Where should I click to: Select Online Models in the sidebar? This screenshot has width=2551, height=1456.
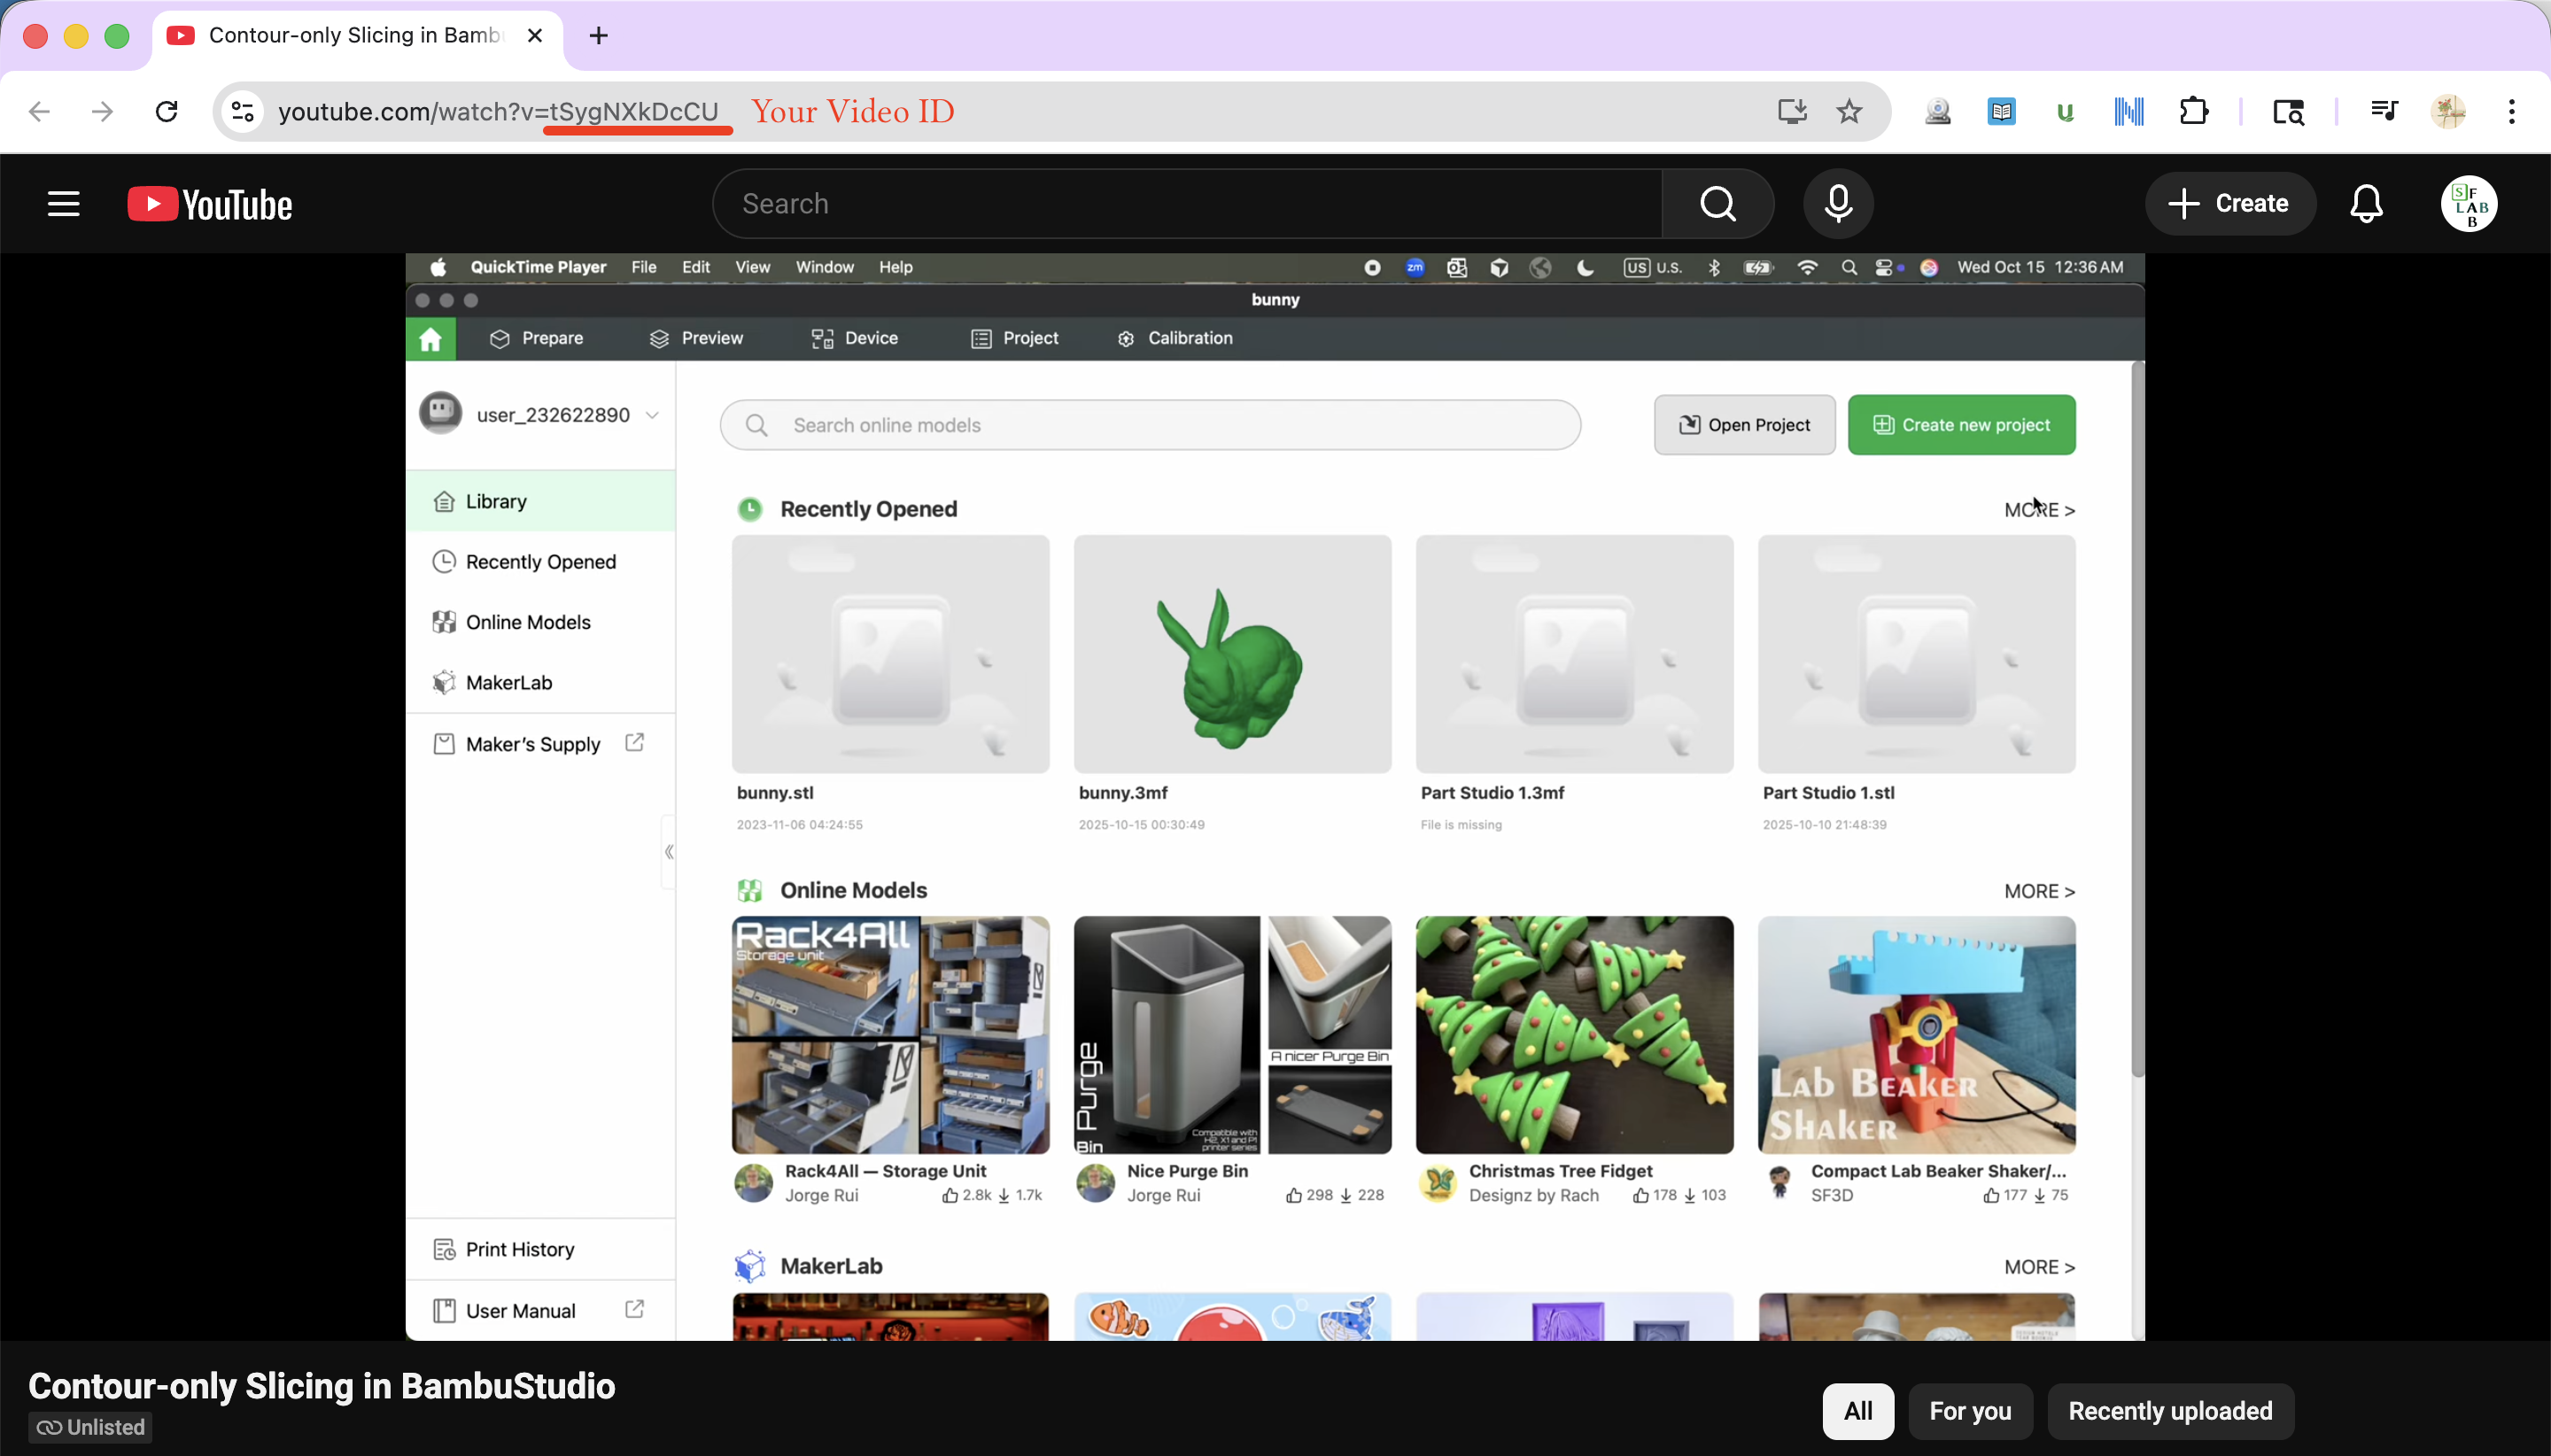pyautogui.click(x=541, y=622)
